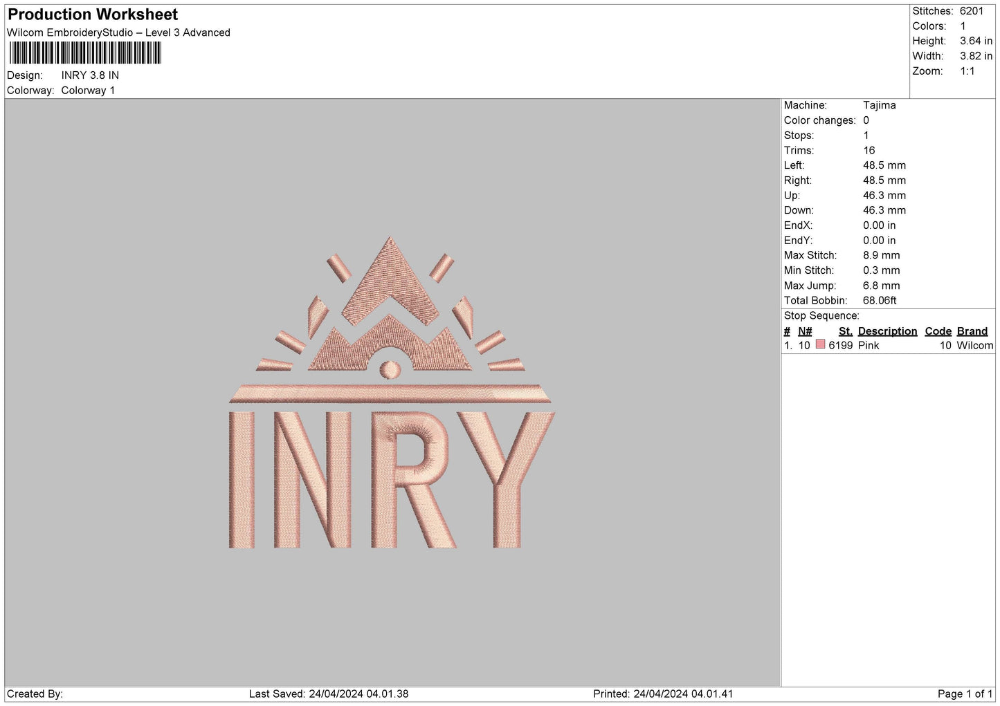Image resolution: width=1000 pixels, height=706 pixels.
Task: Click the Zoom value 1:1
Action: [x=967, y=71]
